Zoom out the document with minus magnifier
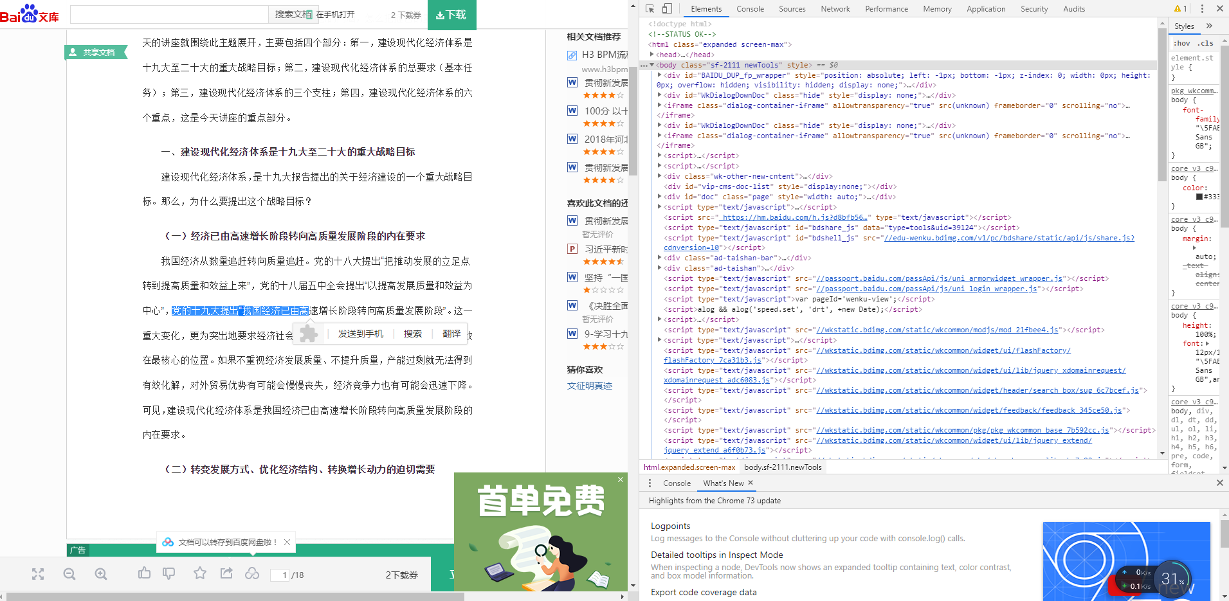 (69, 574)
